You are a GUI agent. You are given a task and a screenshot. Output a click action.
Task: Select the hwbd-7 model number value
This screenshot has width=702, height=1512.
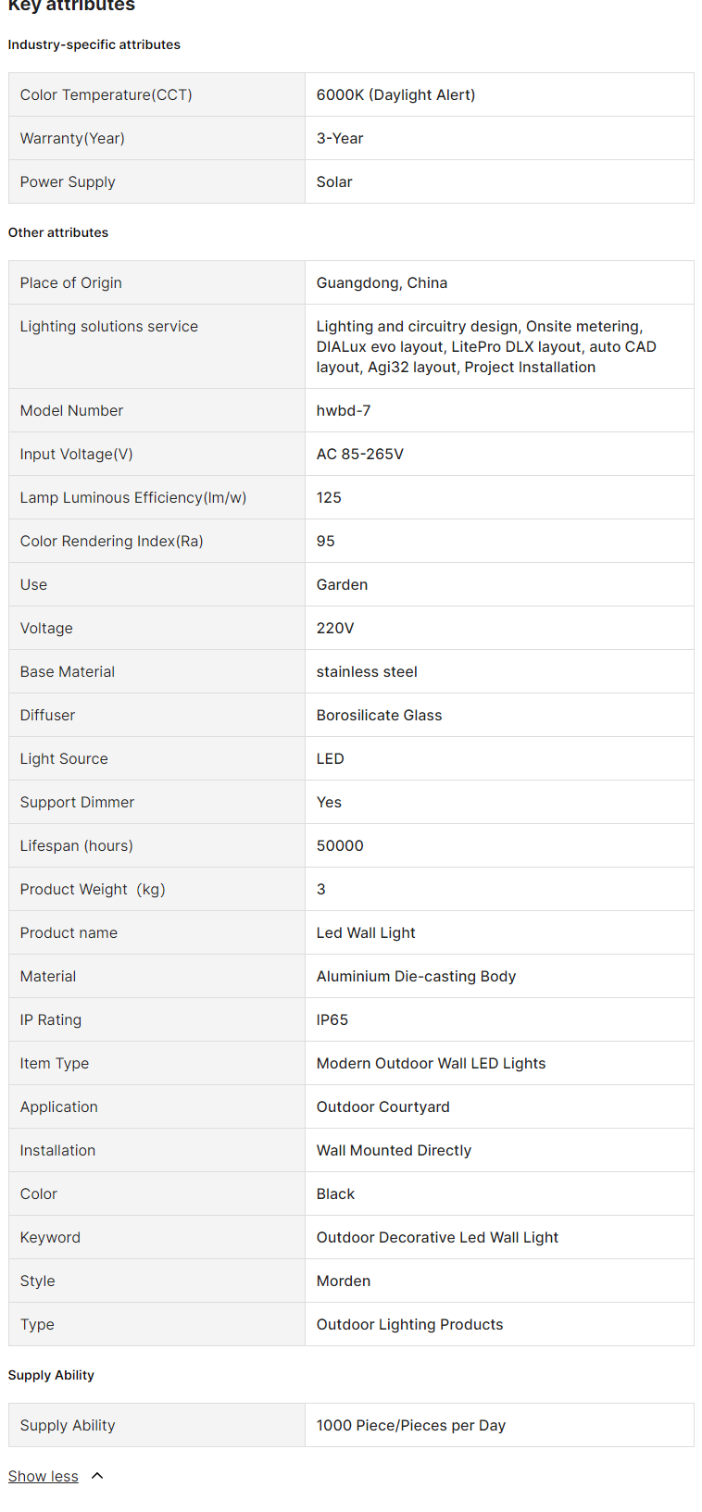[x=344, y=410]
